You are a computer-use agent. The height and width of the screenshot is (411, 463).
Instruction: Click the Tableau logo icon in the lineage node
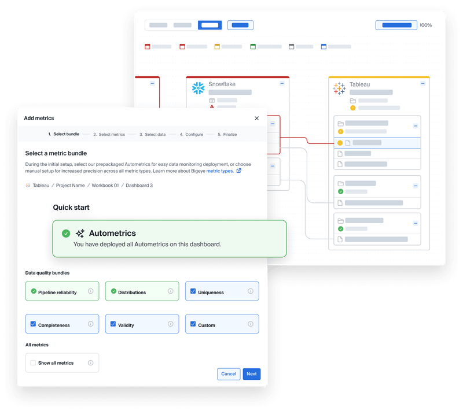pyautogui.click(x=339, y=88)
